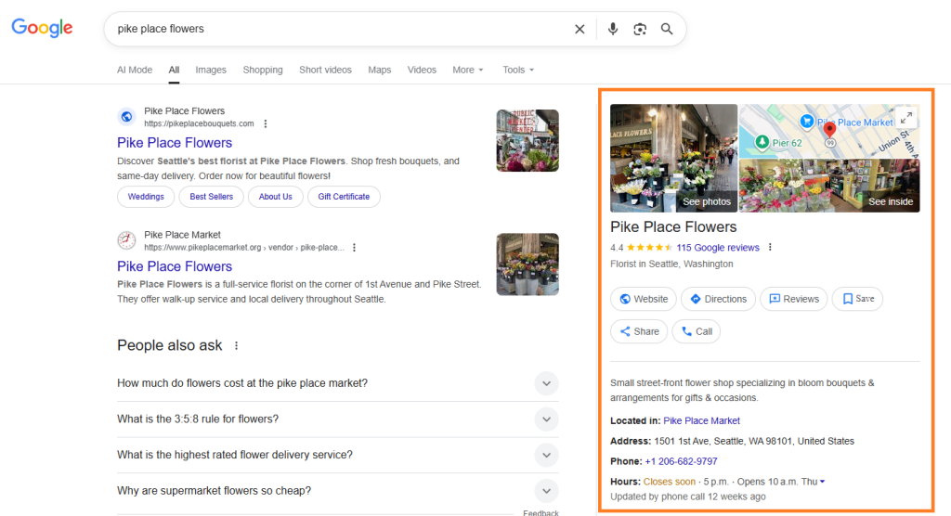Click 'Florist in Seattle, Washington' text
The image size is (951, 516).
[x=671, y=264]
